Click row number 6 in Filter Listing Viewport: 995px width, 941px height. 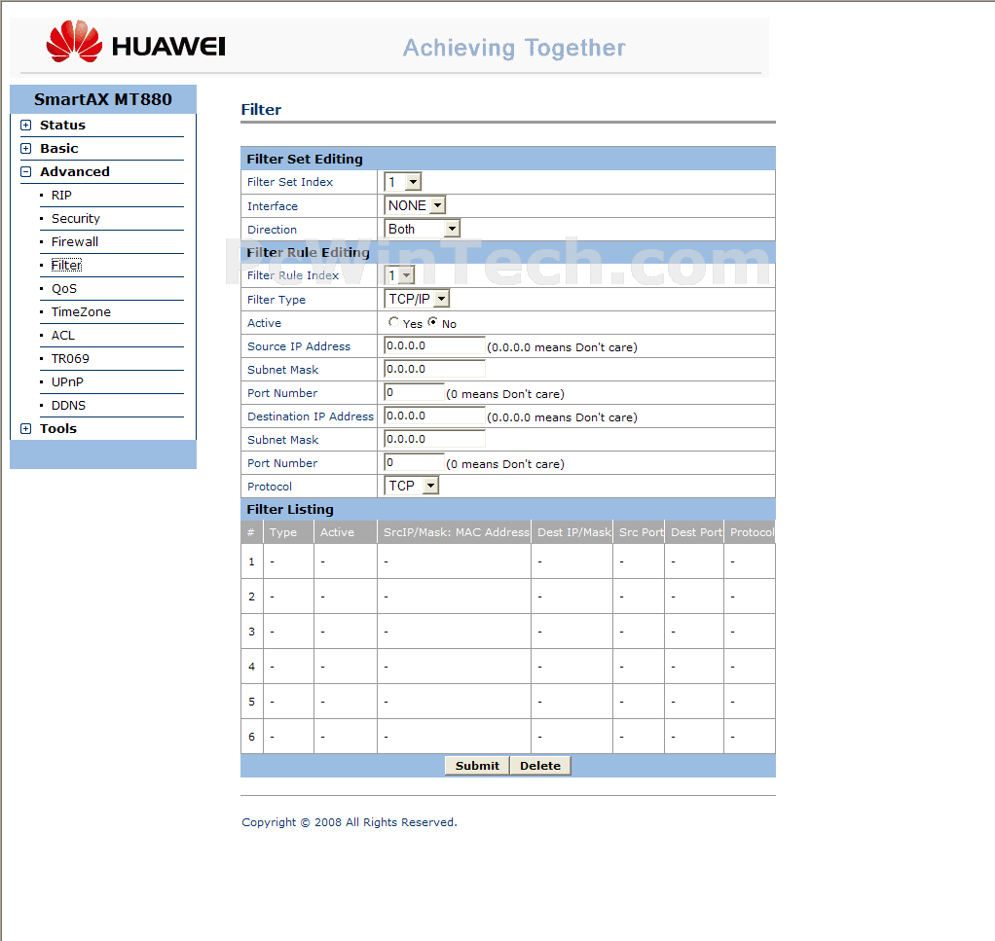click(x=252, y=737)
